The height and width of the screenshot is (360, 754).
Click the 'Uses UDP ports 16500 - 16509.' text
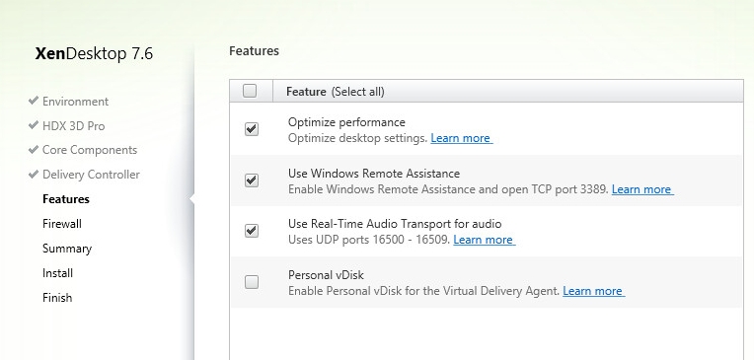point(369,240)
